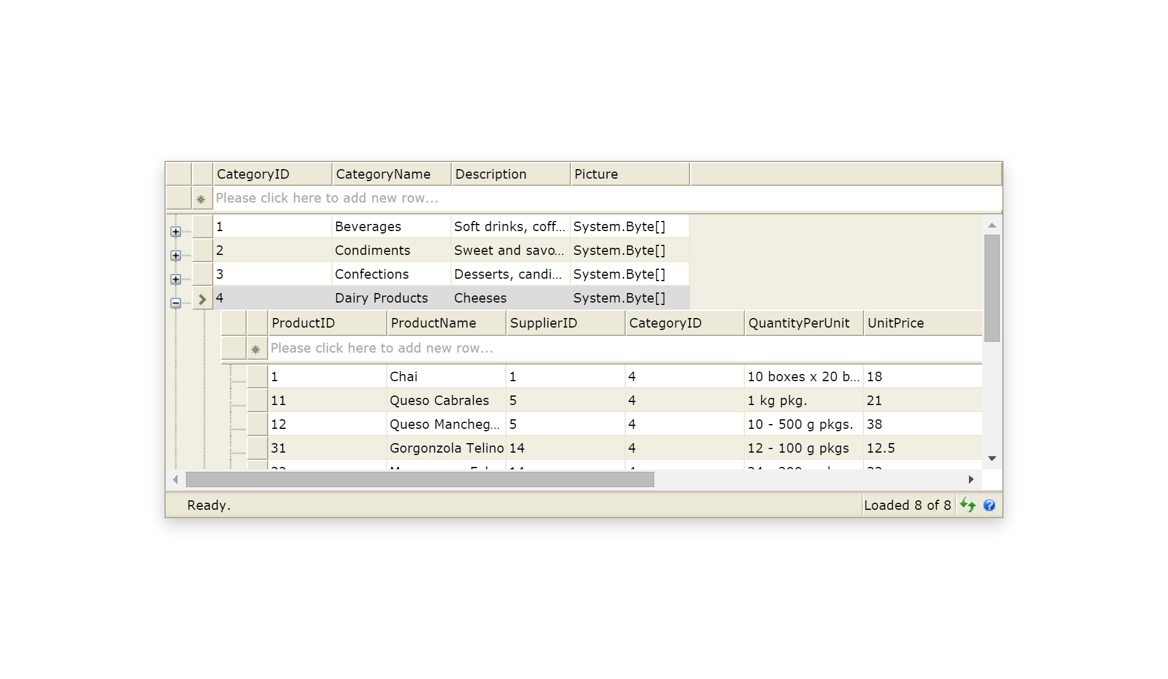The width and height of the screenshot is (1168, 679).
Task: Click asterisk new-row icon in Products grid
Action: [x=256, y=349]
